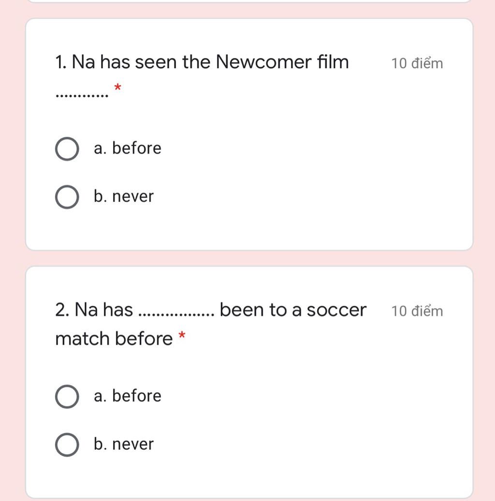
Task: Click the 'match before' text in question 2
Action: point(114,339)
